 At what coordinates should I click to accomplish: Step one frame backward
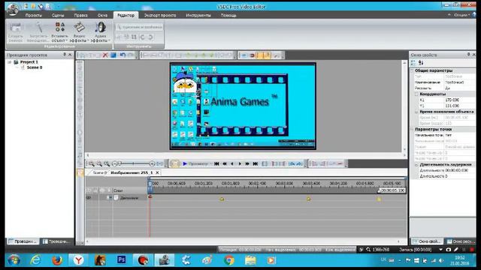[x=232, y=163]
